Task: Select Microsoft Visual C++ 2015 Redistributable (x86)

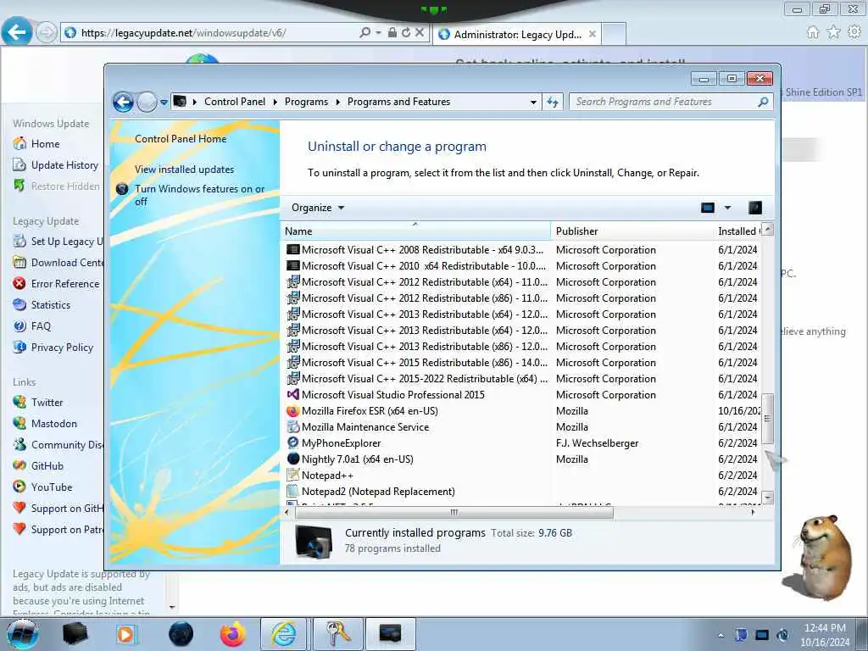Action: (425, 363)
